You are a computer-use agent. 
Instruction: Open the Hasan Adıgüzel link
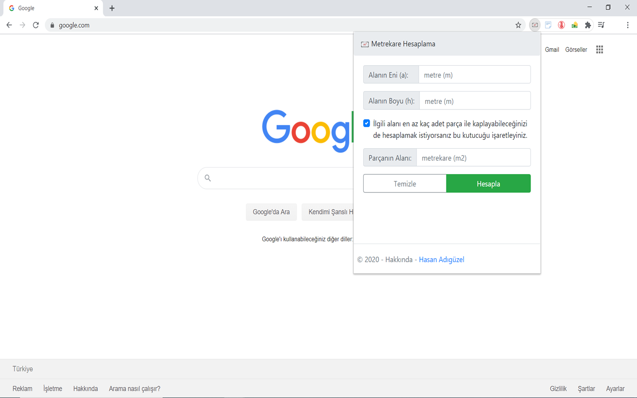441,260
